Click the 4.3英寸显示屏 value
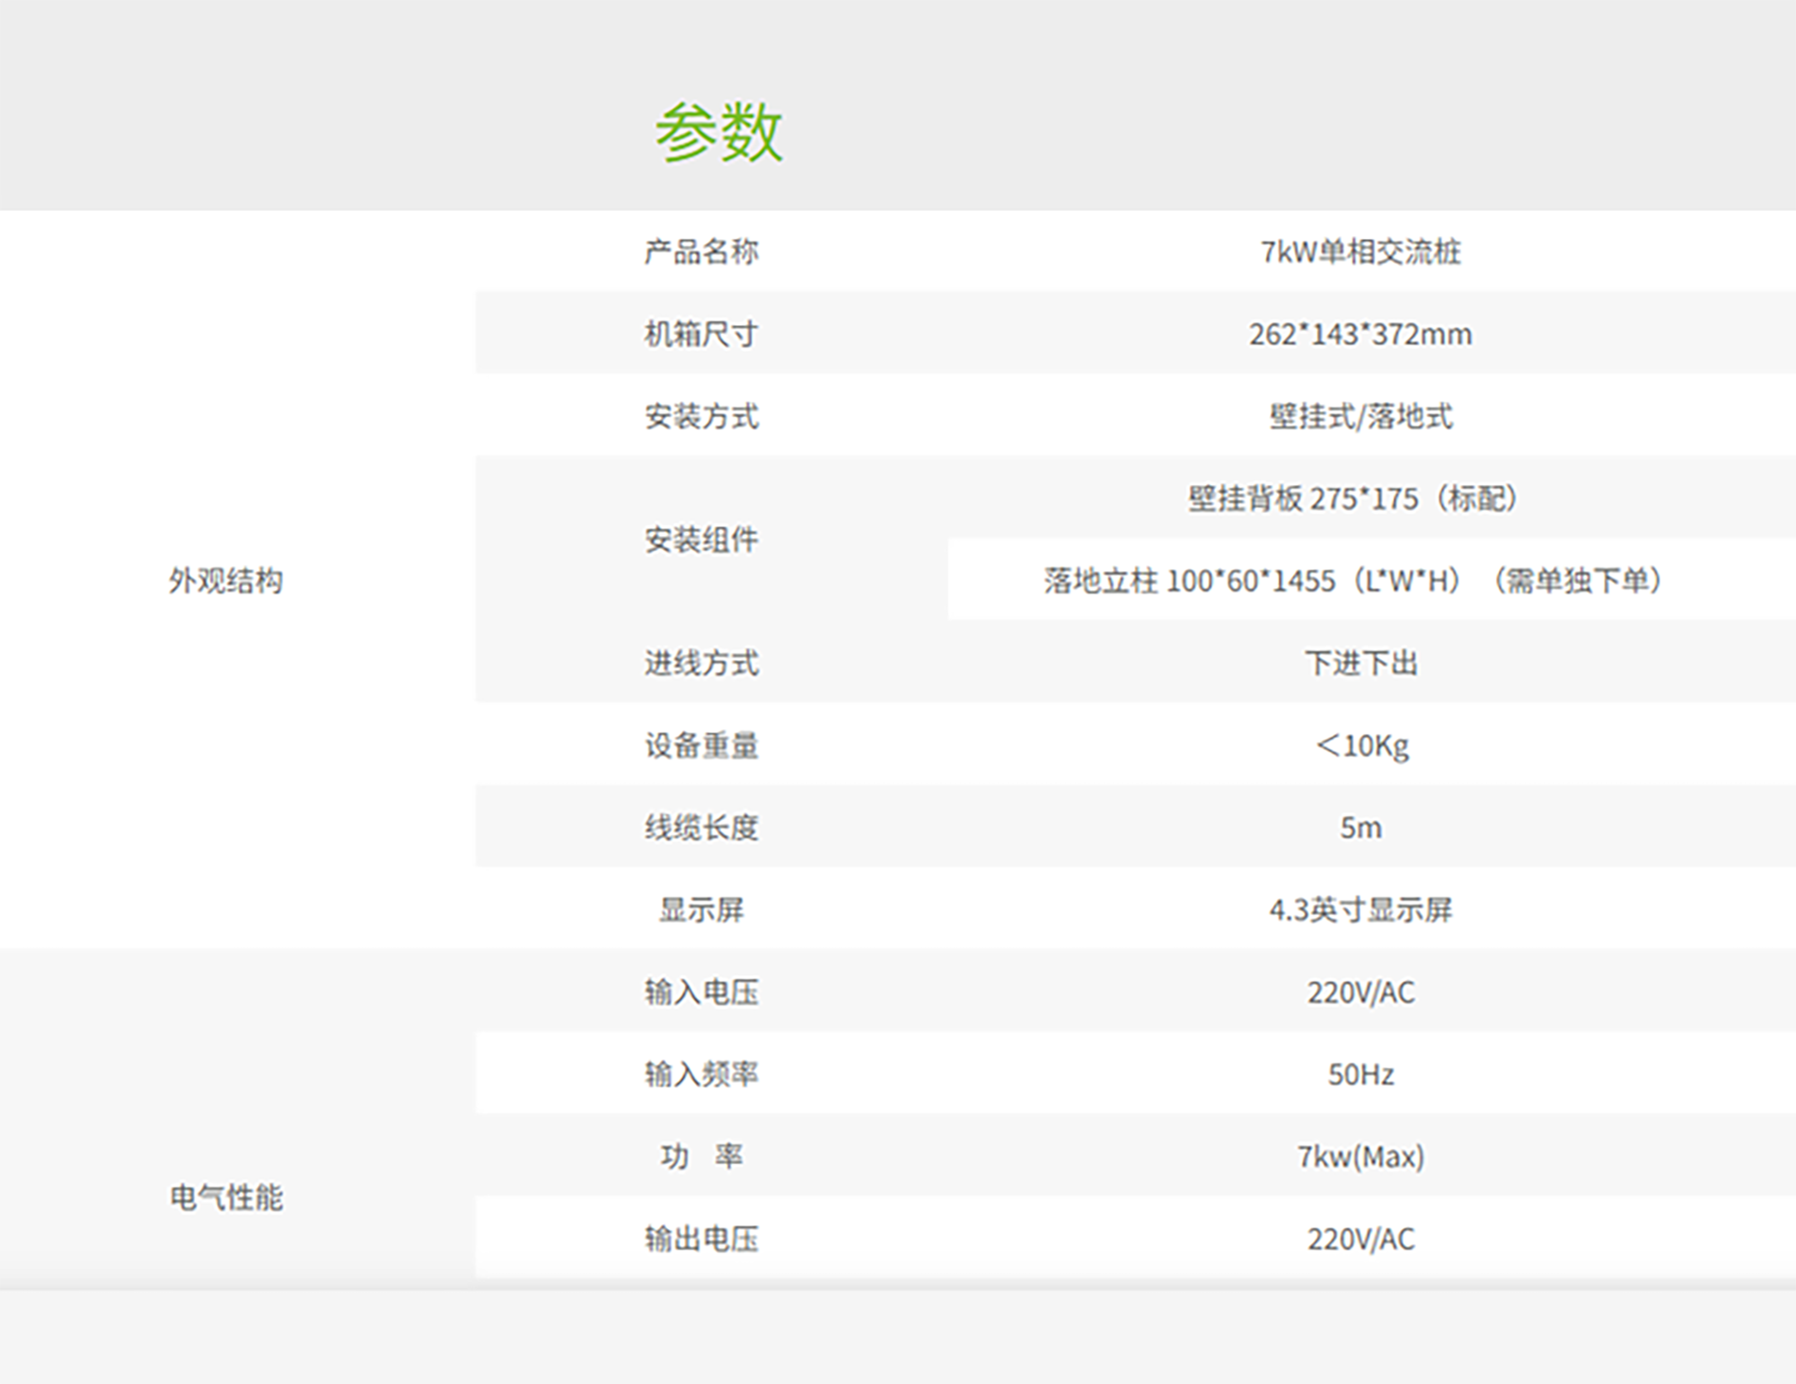Viewport: 1796px width, 1384px height. tap(1360, 910)
